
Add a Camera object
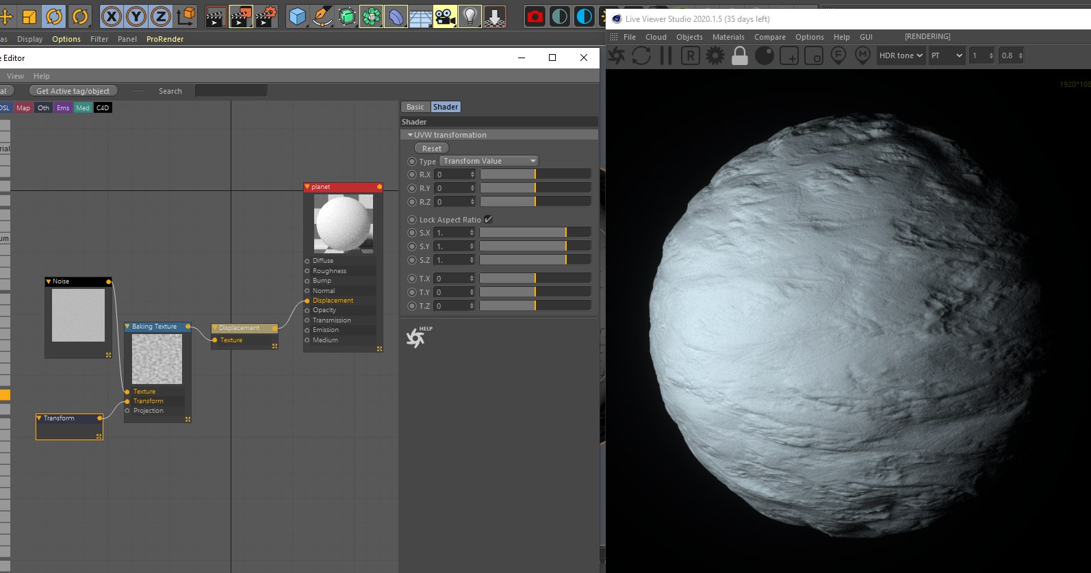point(445,16)
